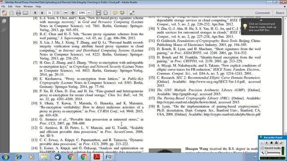The width and height of the screenshot is (287, 161).
Task: Click the webcam icon in Recorder Panel
Action: (x=276, y=143)
